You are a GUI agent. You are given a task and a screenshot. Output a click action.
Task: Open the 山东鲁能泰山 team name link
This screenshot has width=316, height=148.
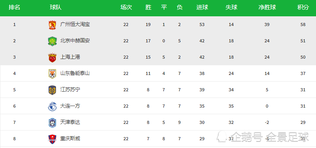coord(75,73)
